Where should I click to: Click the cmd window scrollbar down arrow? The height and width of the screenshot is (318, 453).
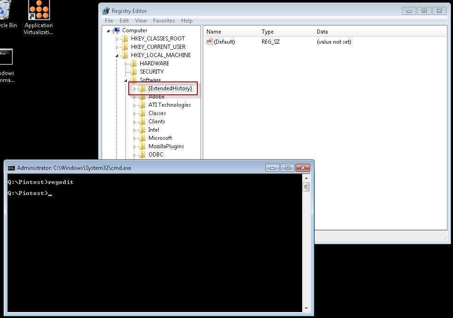(306, 308)
